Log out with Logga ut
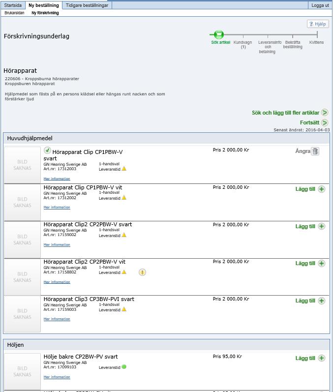This screenshot has width=334, height=392. coord(320,5)
